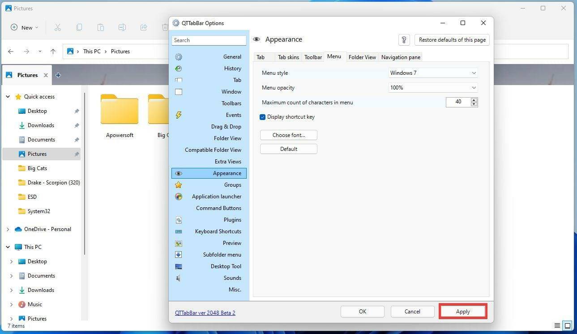577x334 pixels.
Task: Open Subfolder menu settings via its arrow icon
Action: tap(179, 255)
